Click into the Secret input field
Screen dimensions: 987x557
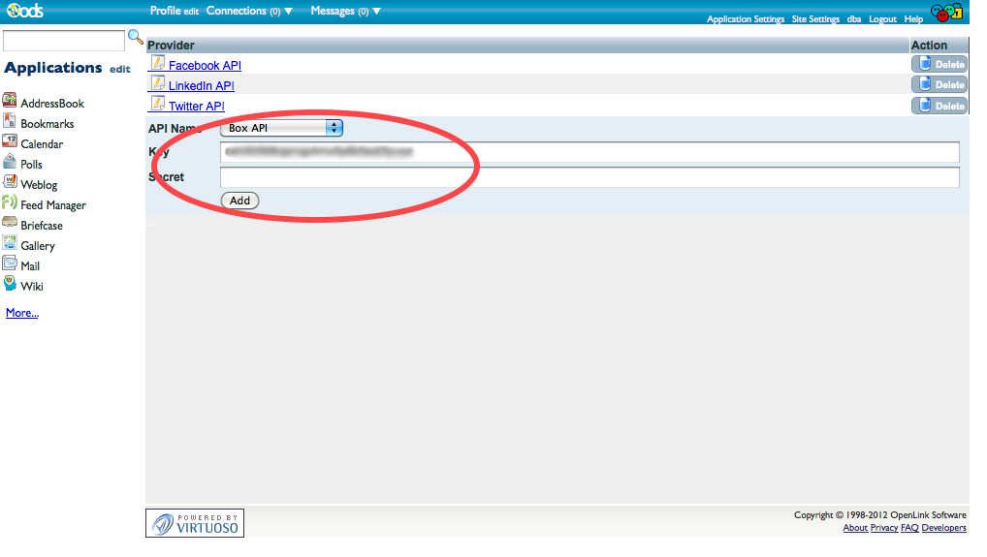pos(589,177)
